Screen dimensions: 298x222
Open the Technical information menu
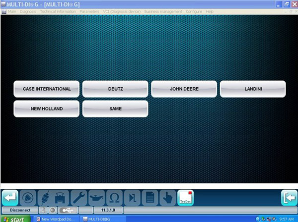[58, 11]
